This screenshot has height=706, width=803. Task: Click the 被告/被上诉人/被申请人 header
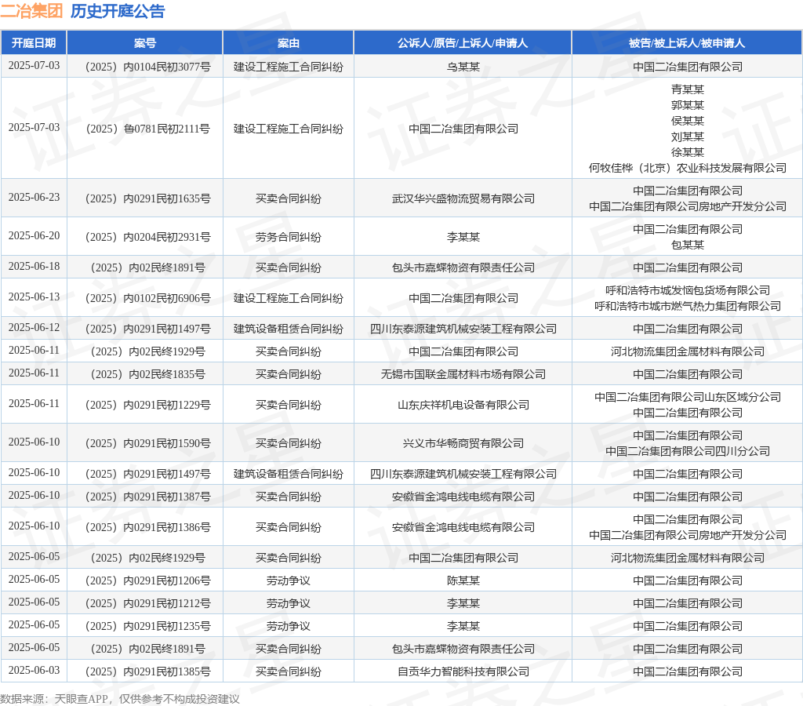[687, 43]
